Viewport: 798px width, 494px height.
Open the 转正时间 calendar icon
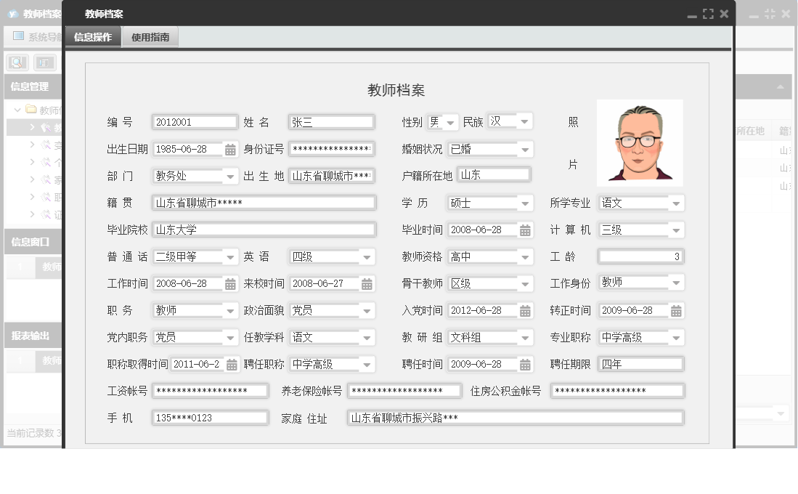[676, 310]
